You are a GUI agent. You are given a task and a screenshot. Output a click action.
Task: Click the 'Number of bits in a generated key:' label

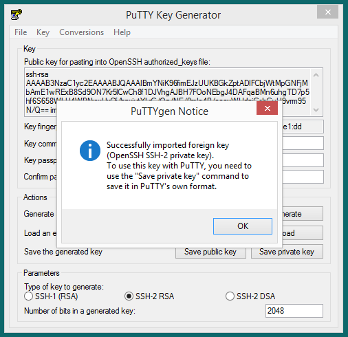[x=80, y=311]
